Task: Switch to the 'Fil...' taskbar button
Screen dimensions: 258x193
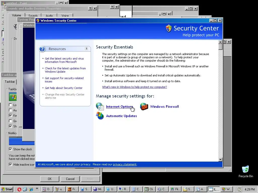Action: [x=175, y=189]
